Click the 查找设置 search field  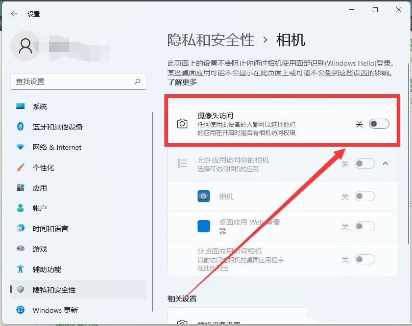[x=71, y=81]
